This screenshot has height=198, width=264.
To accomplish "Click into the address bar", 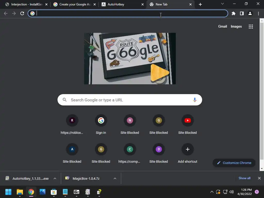I will (x=128, y=13).
